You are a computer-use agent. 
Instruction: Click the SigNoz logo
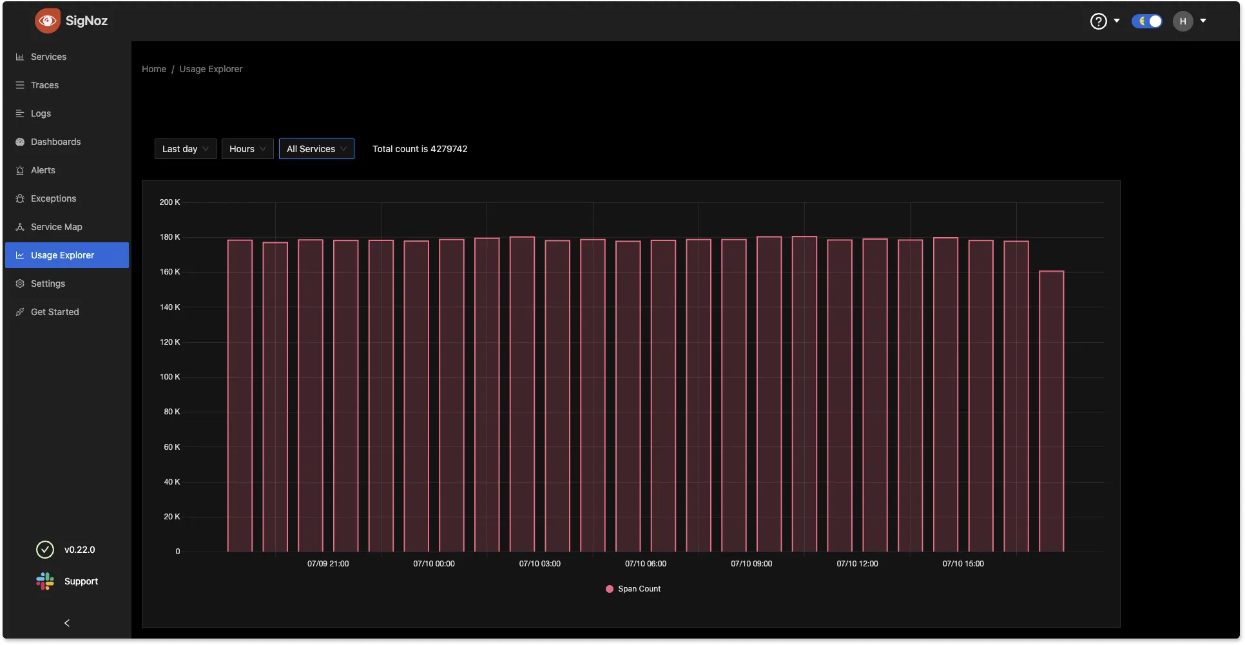[71, 20]
